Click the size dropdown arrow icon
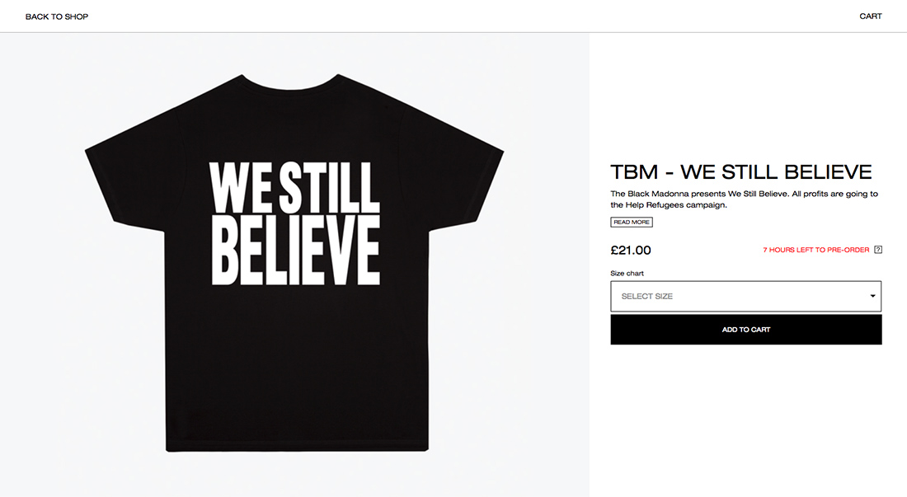 [x=872, y=296]
